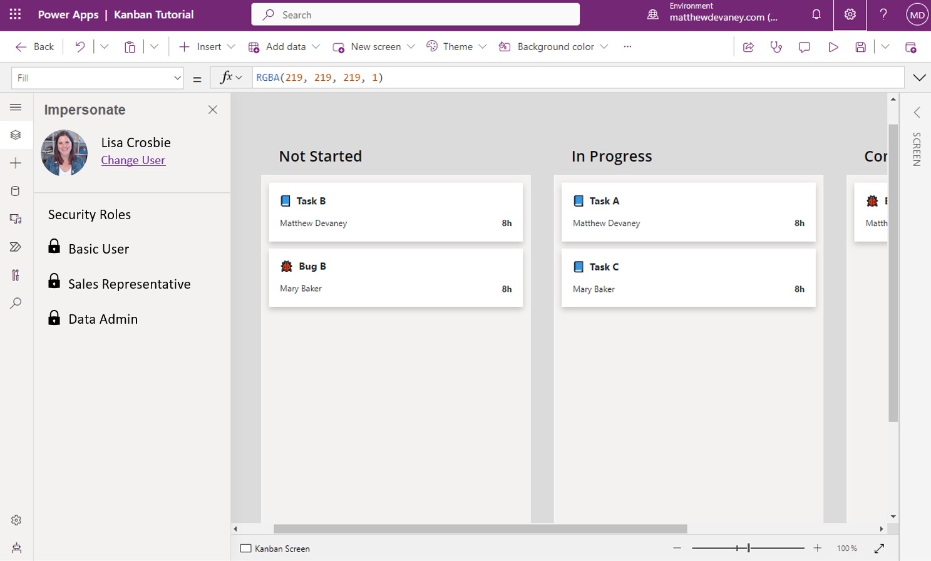Adjust the zoom slider at bottom right

(x=749, y=547)
